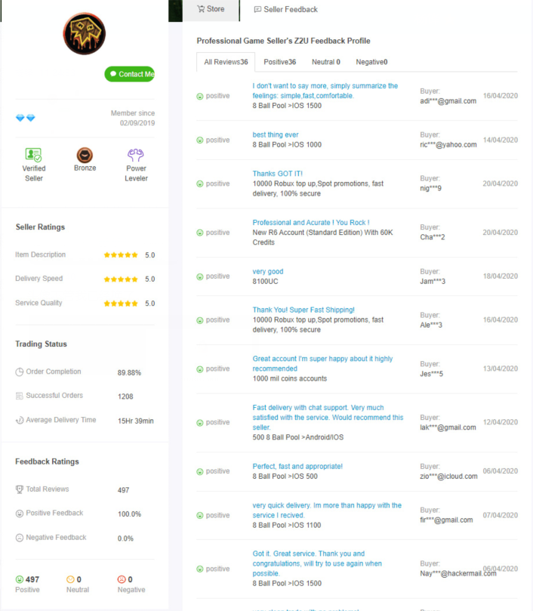Select the All Reviews filter tab
The width and height of the screenshot is (533, 611).
point(225,62)
